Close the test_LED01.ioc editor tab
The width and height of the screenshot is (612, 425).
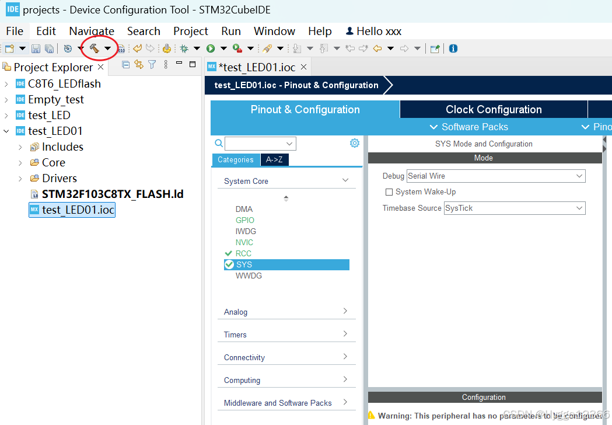(x=303, y=67)
